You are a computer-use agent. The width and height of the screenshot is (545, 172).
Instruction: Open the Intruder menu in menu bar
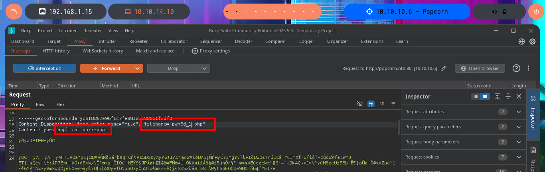[68, 31]
